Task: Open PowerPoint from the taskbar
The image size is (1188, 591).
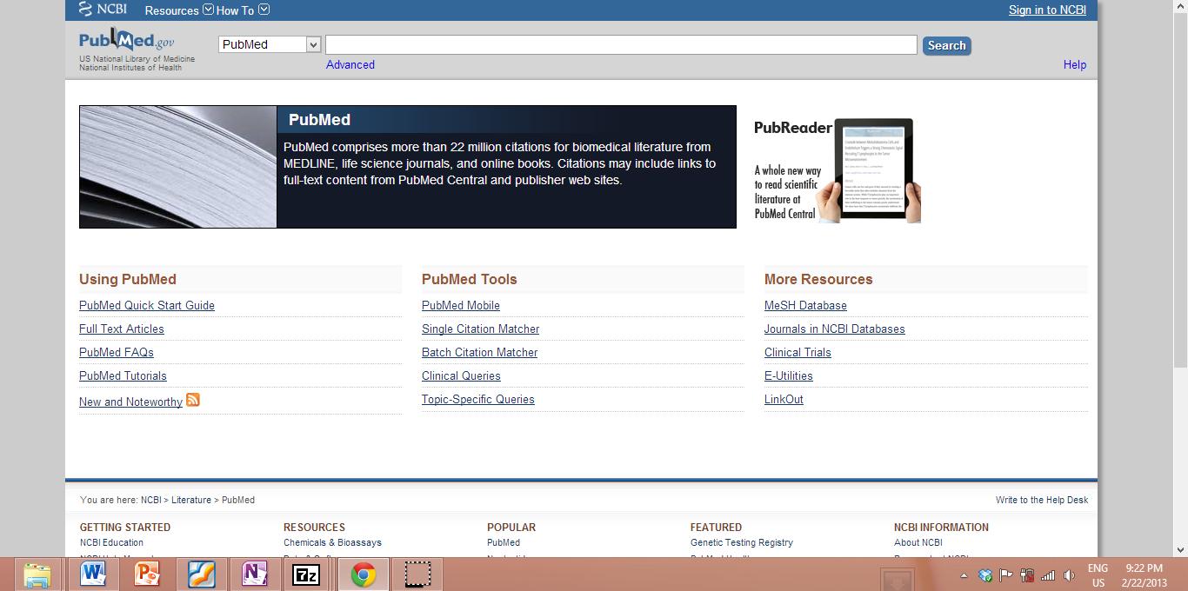Action: (148, 574)
